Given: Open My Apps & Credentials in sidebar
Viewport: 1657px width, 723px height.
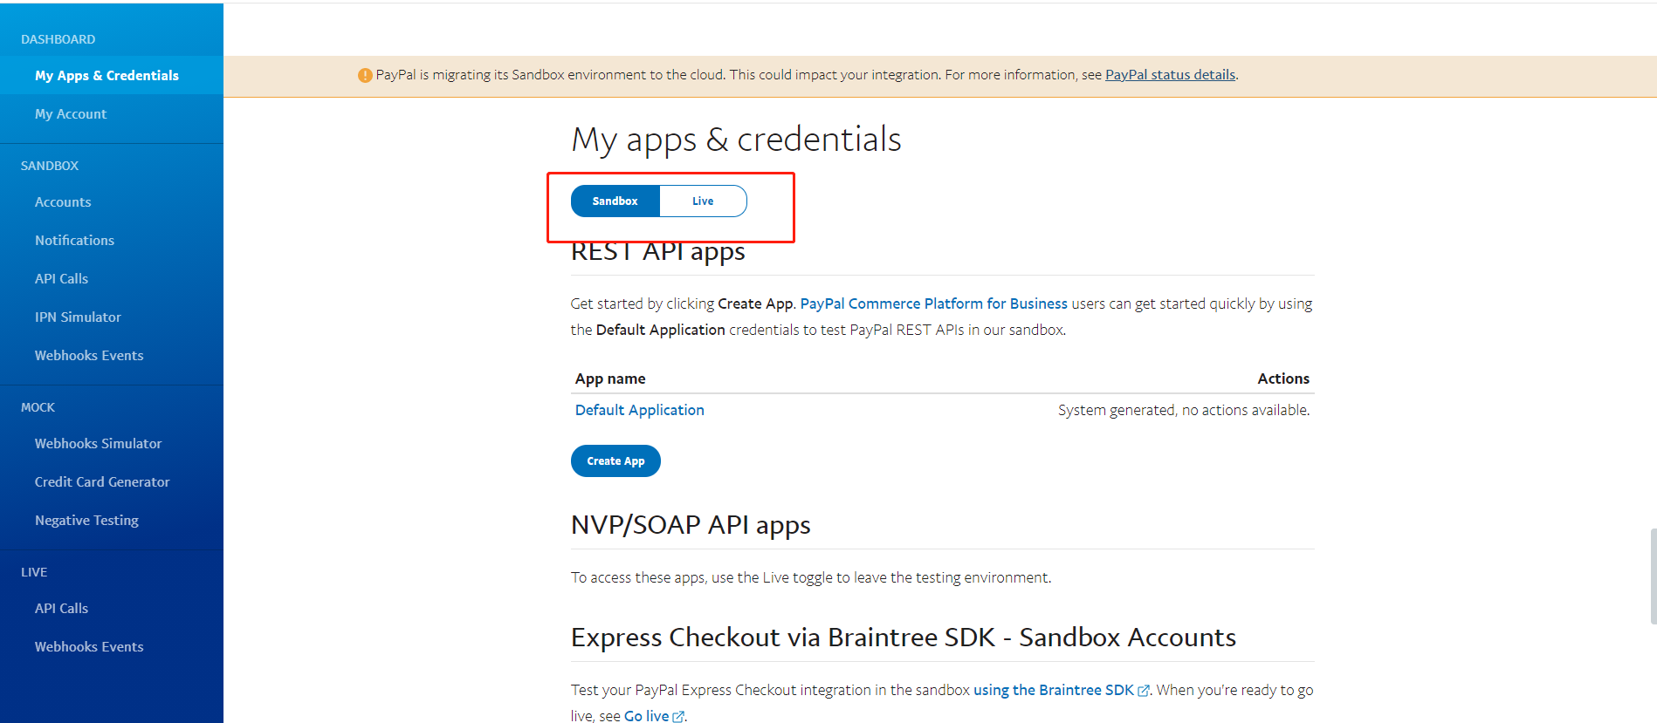Looking at the screenshot, I should coord(112,75).
